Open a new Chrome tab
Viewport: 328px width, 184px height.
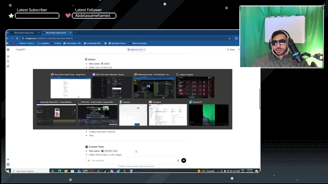coord(75,33)
